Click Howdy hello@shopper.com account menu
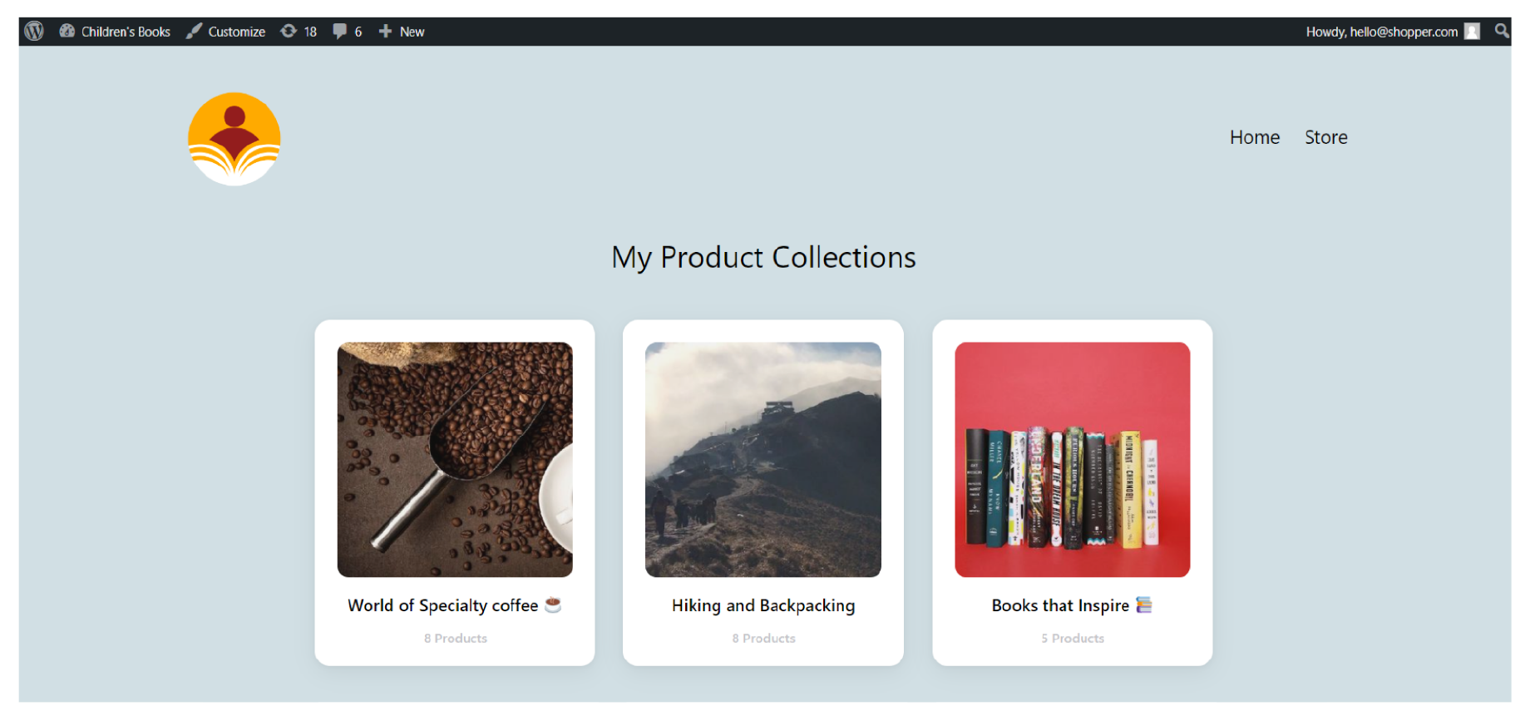 1382,32
